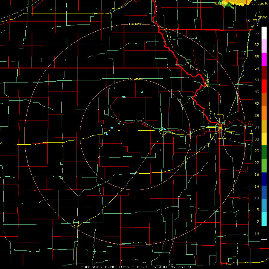Click the 'TOPS' legend title
269x269 pixels.
263,18
